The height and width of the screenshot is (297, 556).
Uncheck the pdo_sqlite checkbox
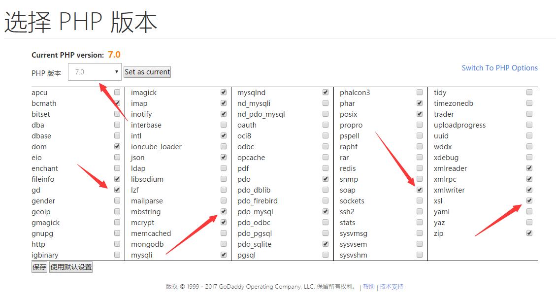click(x=325, y=244)
